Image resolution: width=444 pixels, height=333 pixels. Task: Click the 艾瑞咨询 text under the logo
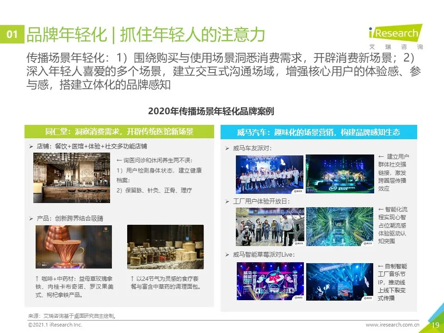(396, 47)
